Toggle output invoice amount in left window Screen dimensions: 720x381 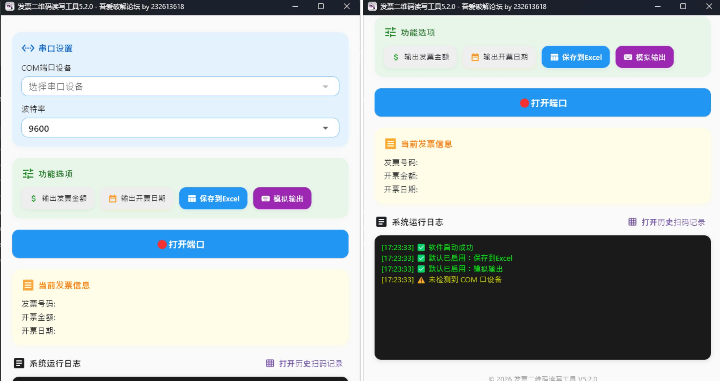[x=58, y=199]
